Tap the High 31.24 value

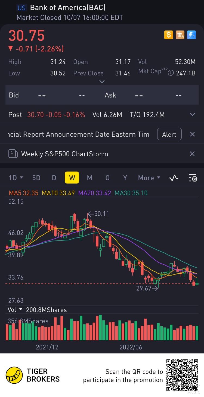click(58, 62)
